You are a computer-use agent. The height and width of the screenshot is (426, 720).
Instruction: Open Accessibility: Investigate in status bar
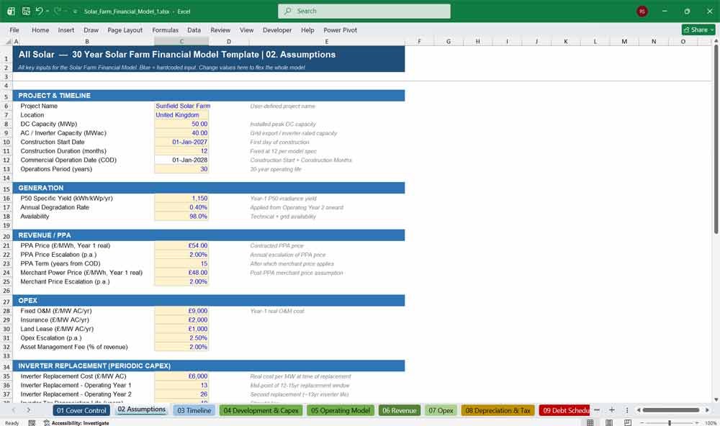[x=76, y=423]
